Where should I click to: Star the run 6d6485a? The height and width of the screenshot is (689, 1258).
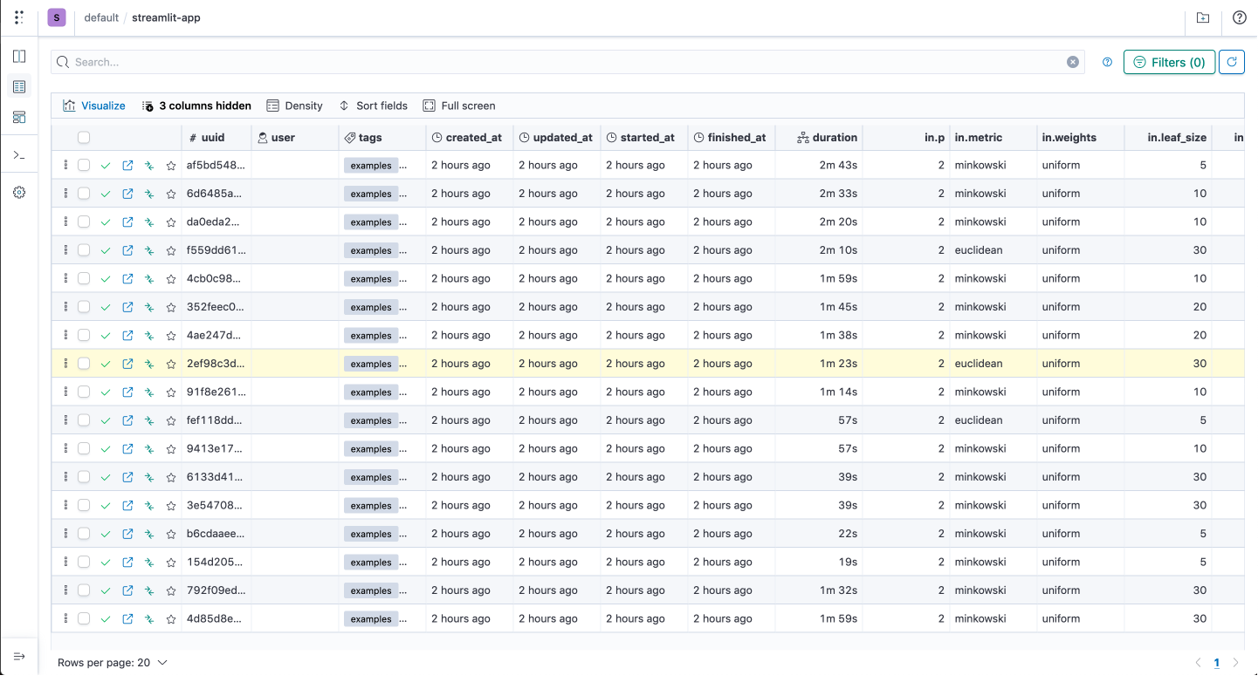(171, 194)
